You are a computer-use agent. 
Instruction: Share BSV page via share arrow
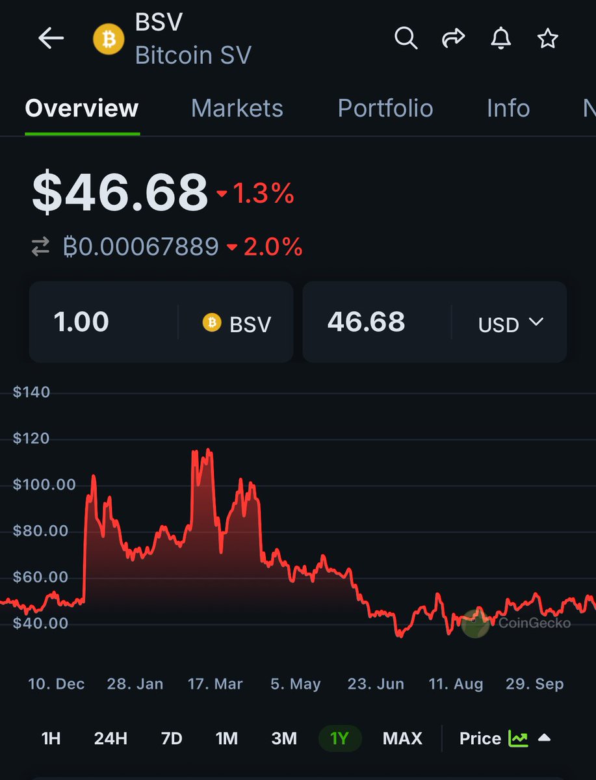click(453, 39)
